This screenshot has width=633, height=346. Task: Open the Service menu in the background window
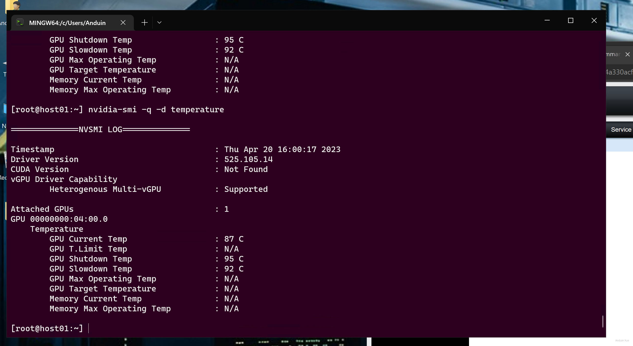pyautogui.click(x=621, y=130)
